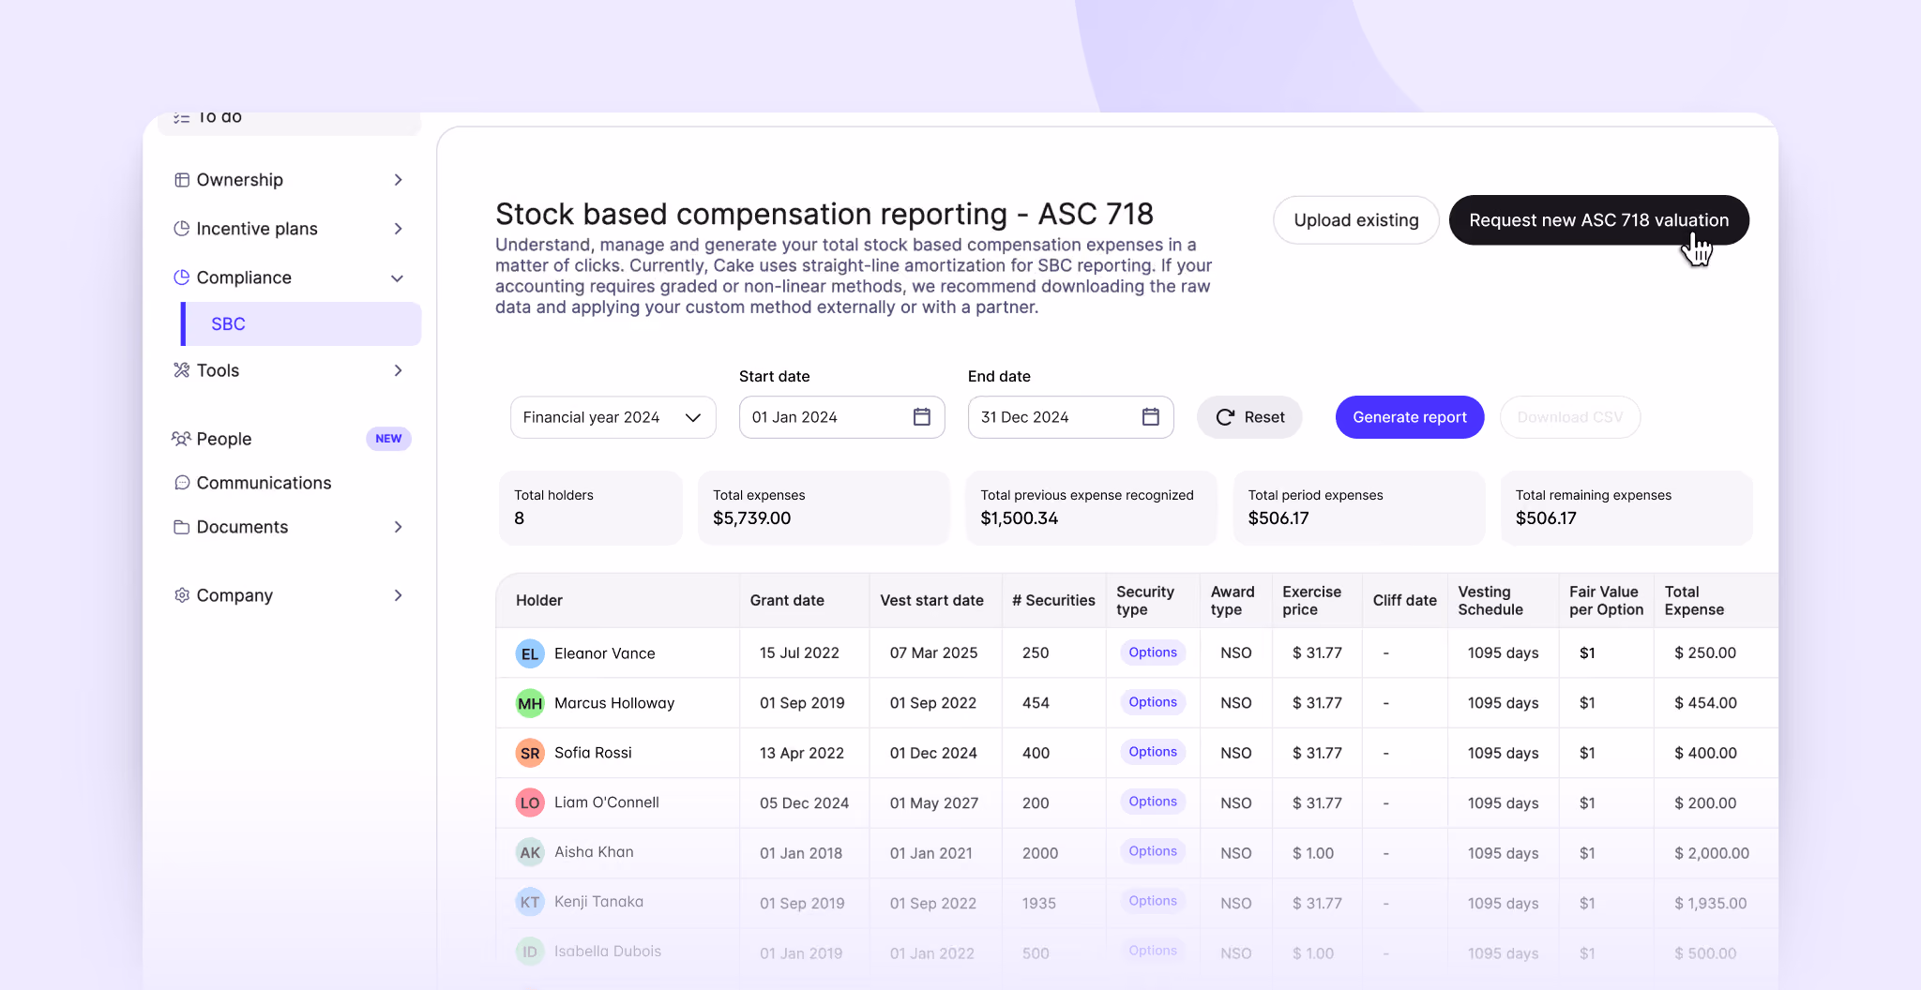Click Upload existing button
Viewport: 1921px width, 990px height.
(x=1356, y=220)
